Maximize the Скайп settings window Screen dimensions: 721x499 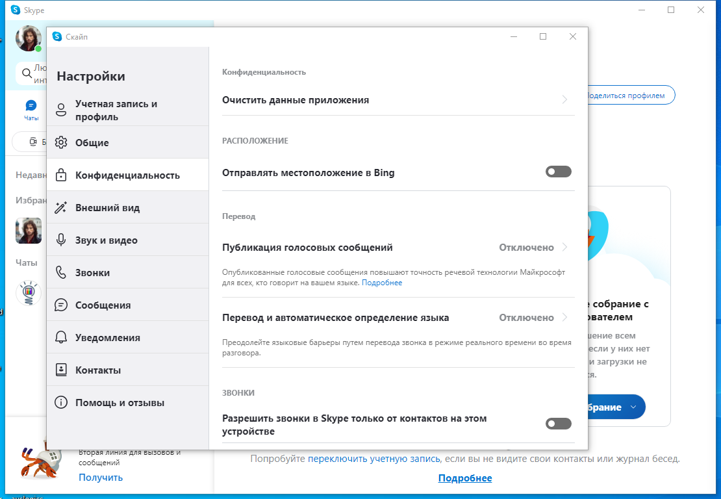(x=543, y=36)
